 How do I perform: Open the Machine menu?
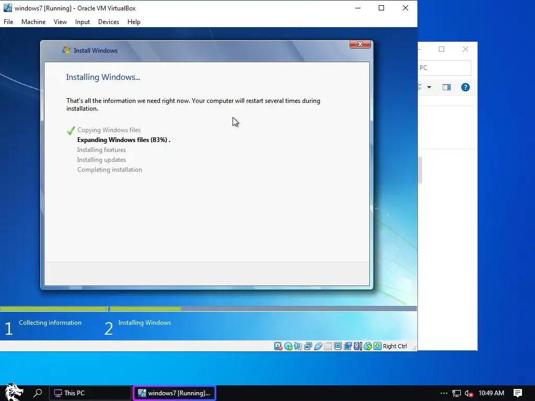[x=33, y=22]
